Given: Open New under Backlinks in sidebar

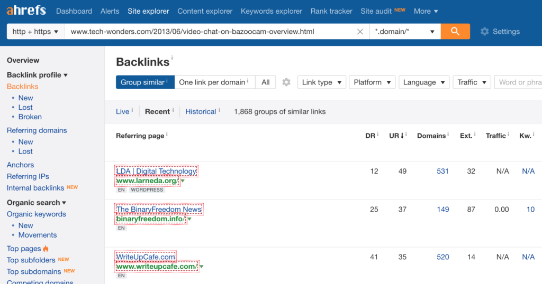Looking at the screenshot, I should coord(25,98).
